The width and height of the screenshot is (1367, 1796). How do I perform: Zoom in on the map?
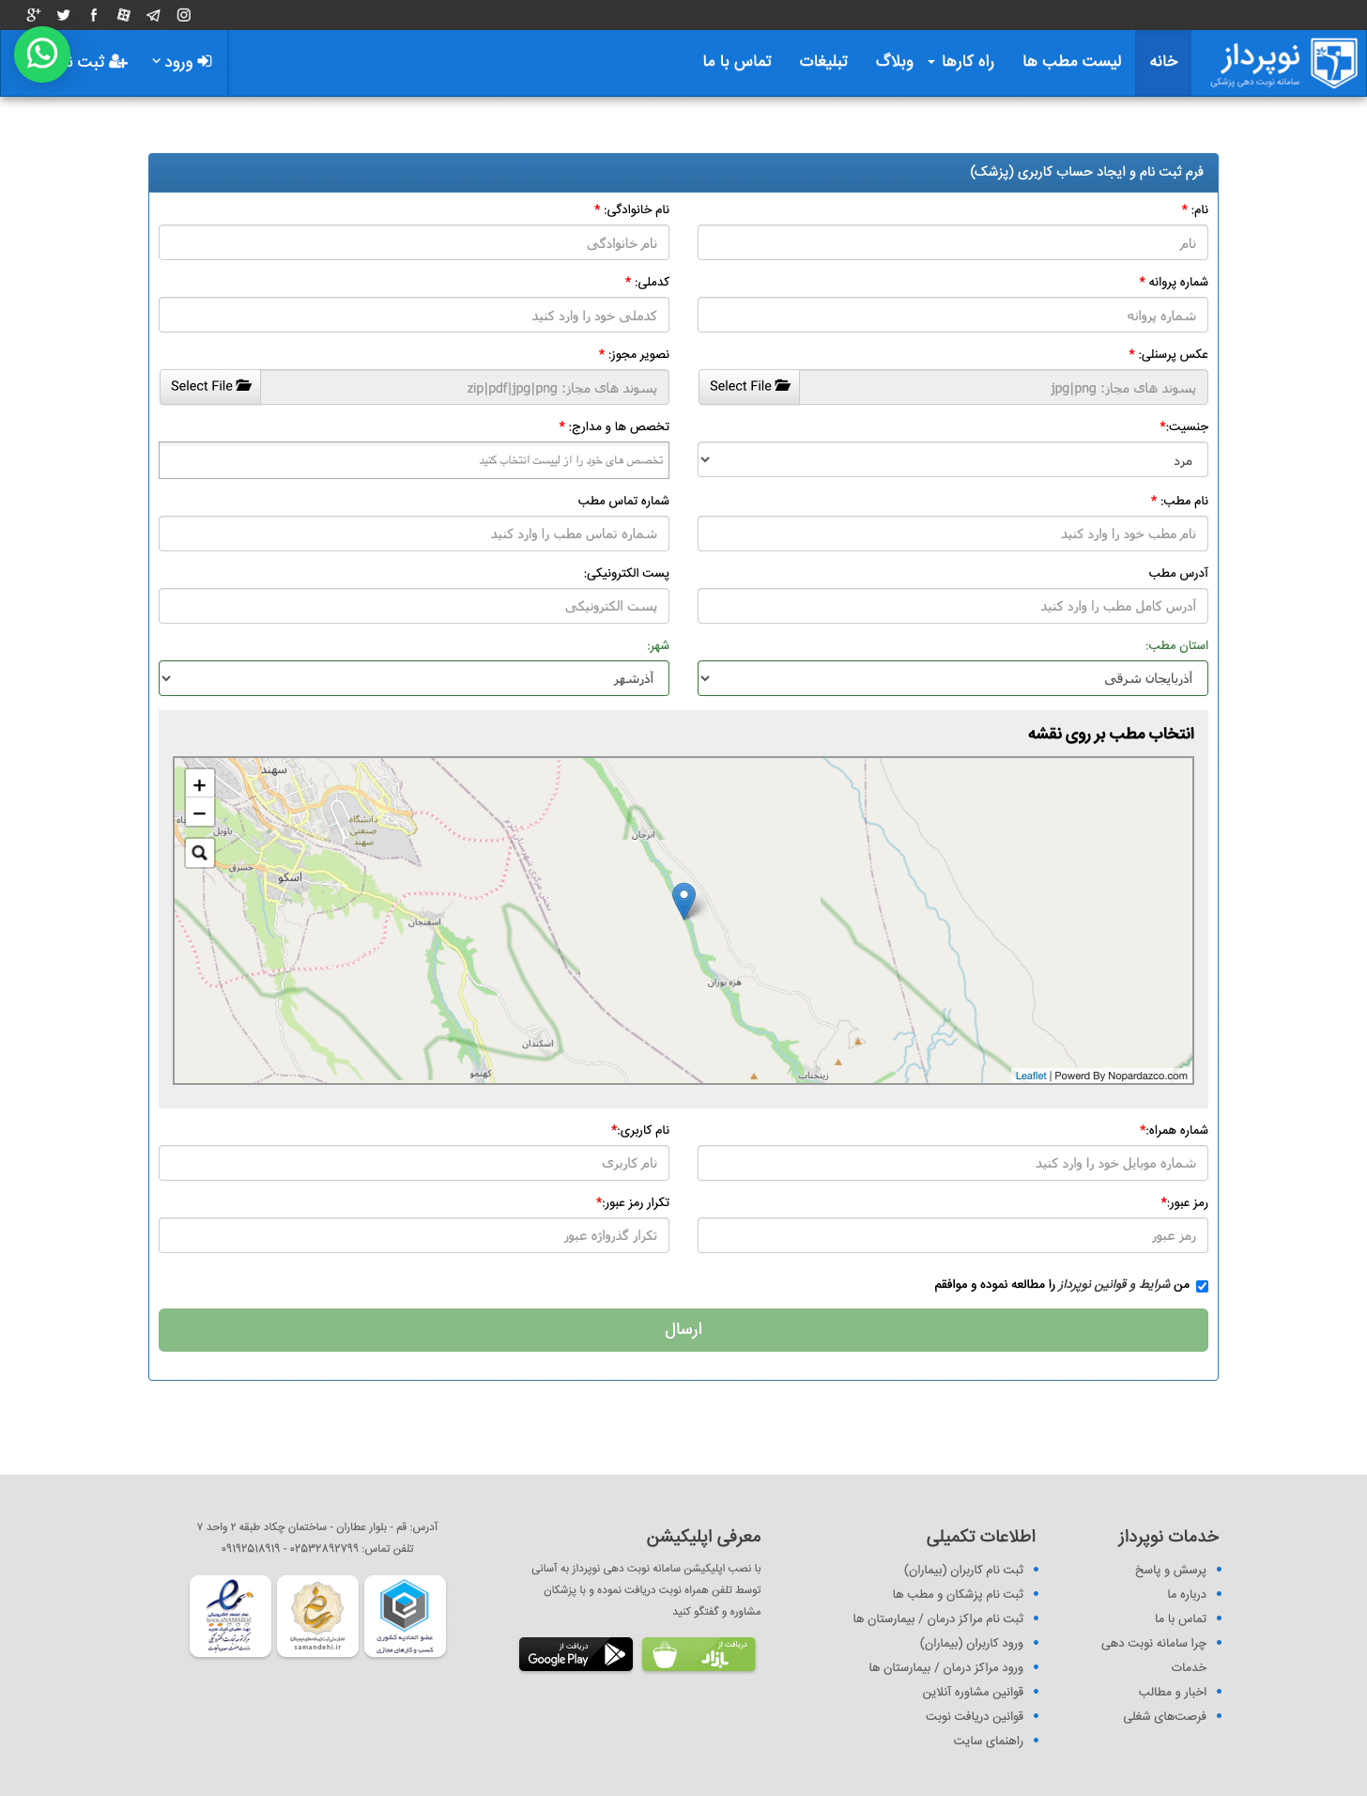pos(199,785)
